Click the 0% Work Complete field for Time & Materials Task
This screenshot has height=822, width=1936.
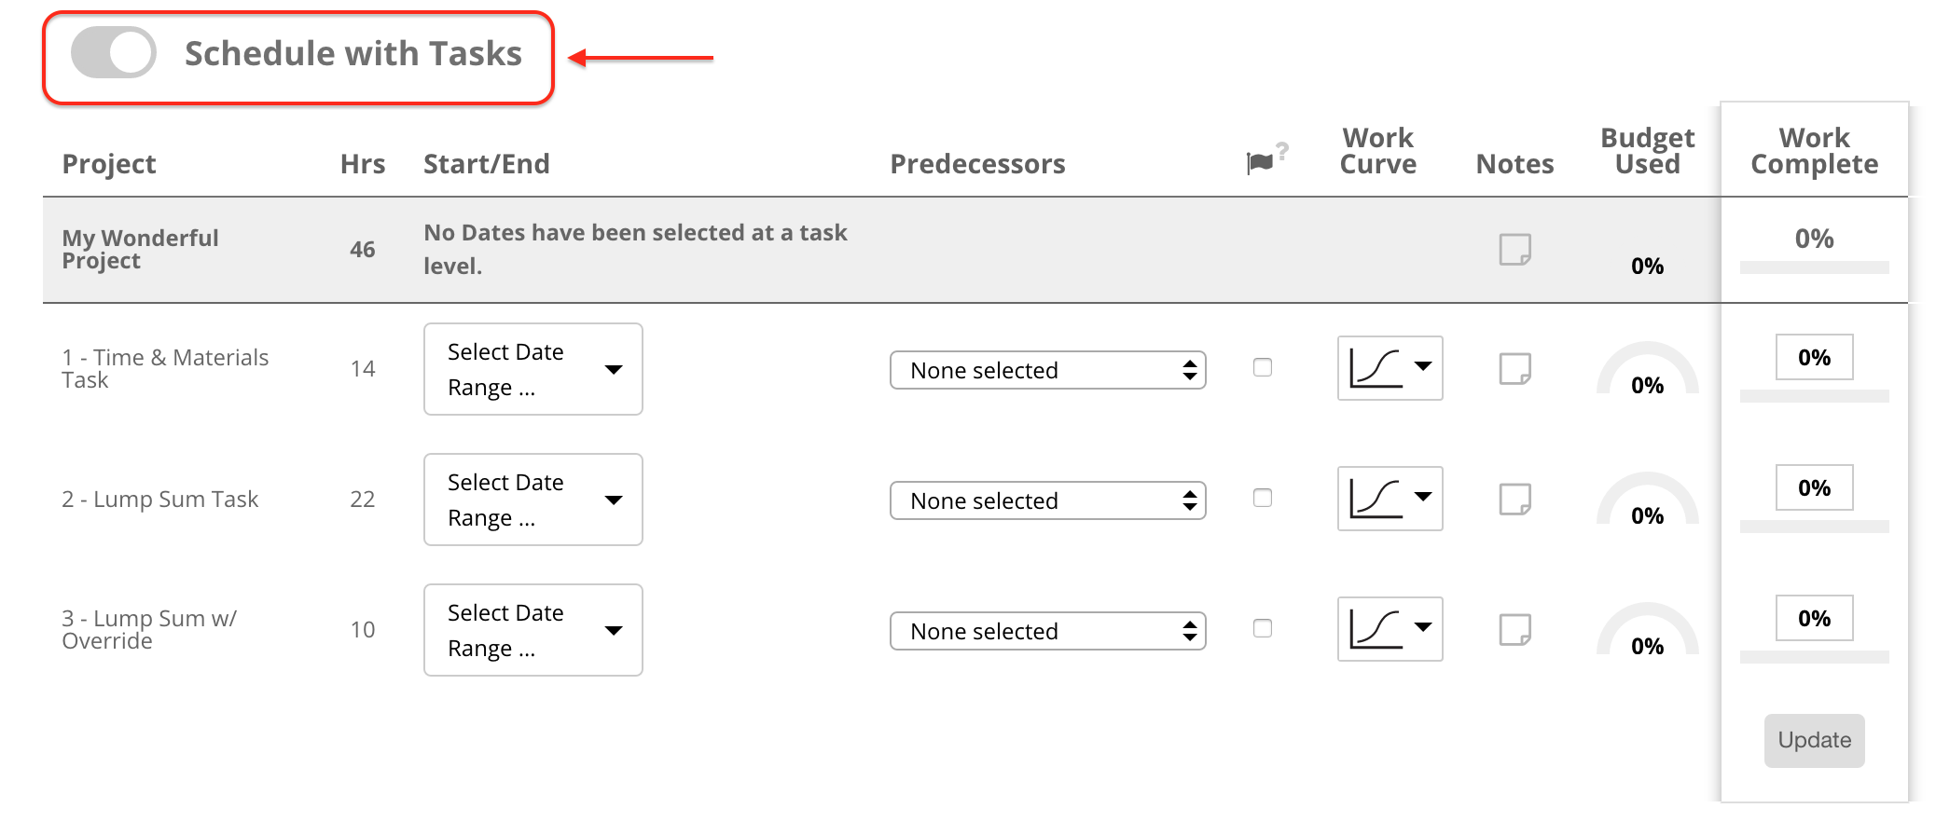click(x=1813, y=356)
